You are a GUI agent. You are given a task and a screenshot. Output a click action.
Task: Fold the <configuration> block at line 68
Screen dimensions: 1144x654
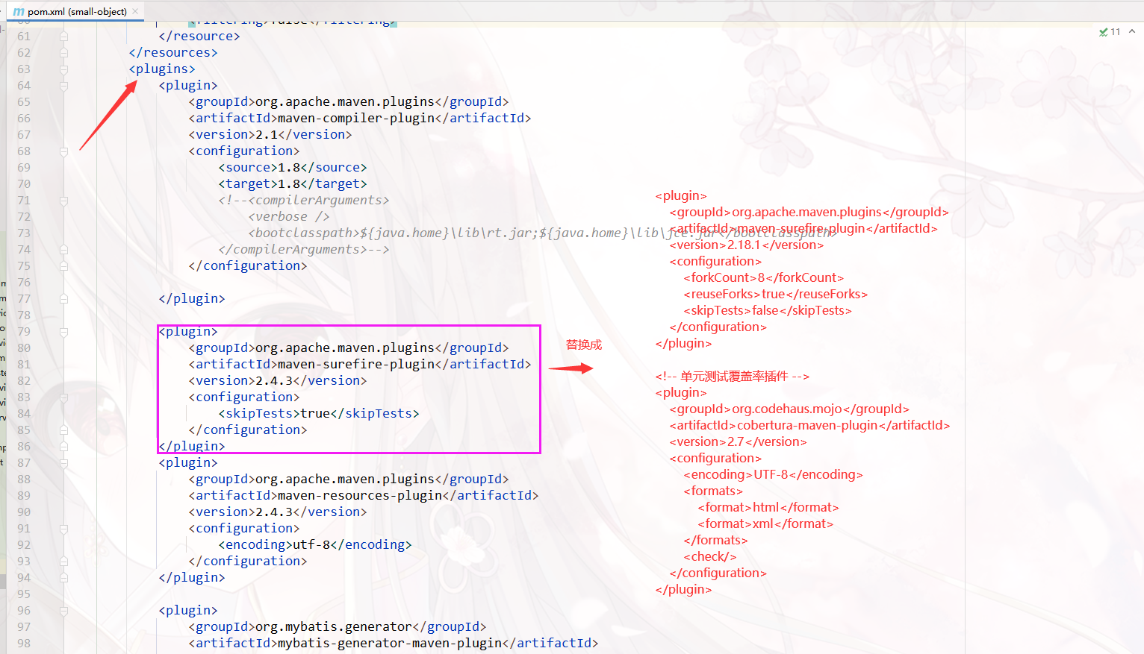(x=63, y=151)
